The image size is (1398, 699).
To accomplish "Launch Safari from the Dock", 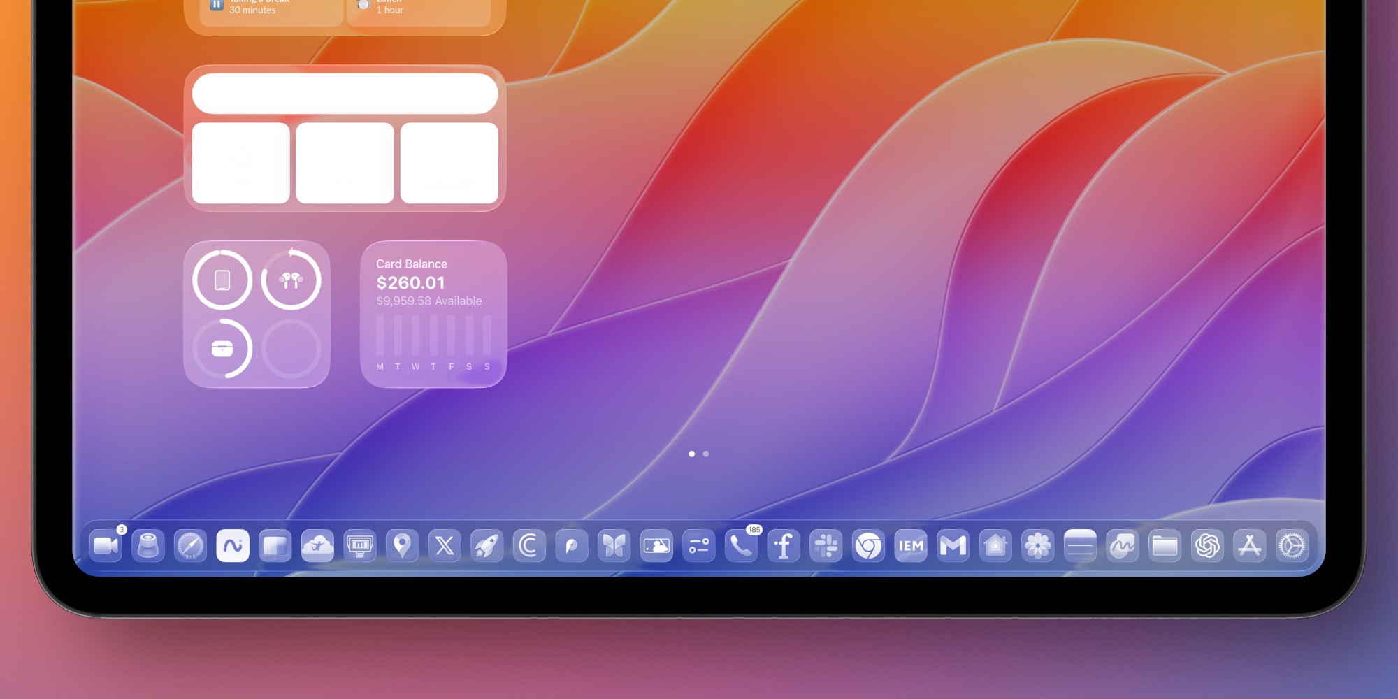I will coord(191,546).
